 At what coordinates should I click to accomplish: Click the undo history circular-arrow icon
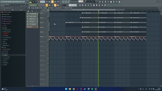[x=100, y=2]
